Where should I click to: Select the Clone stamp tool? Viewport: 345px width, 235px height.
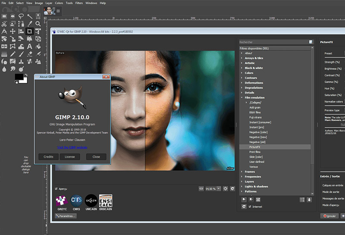[x=21, y=62]
